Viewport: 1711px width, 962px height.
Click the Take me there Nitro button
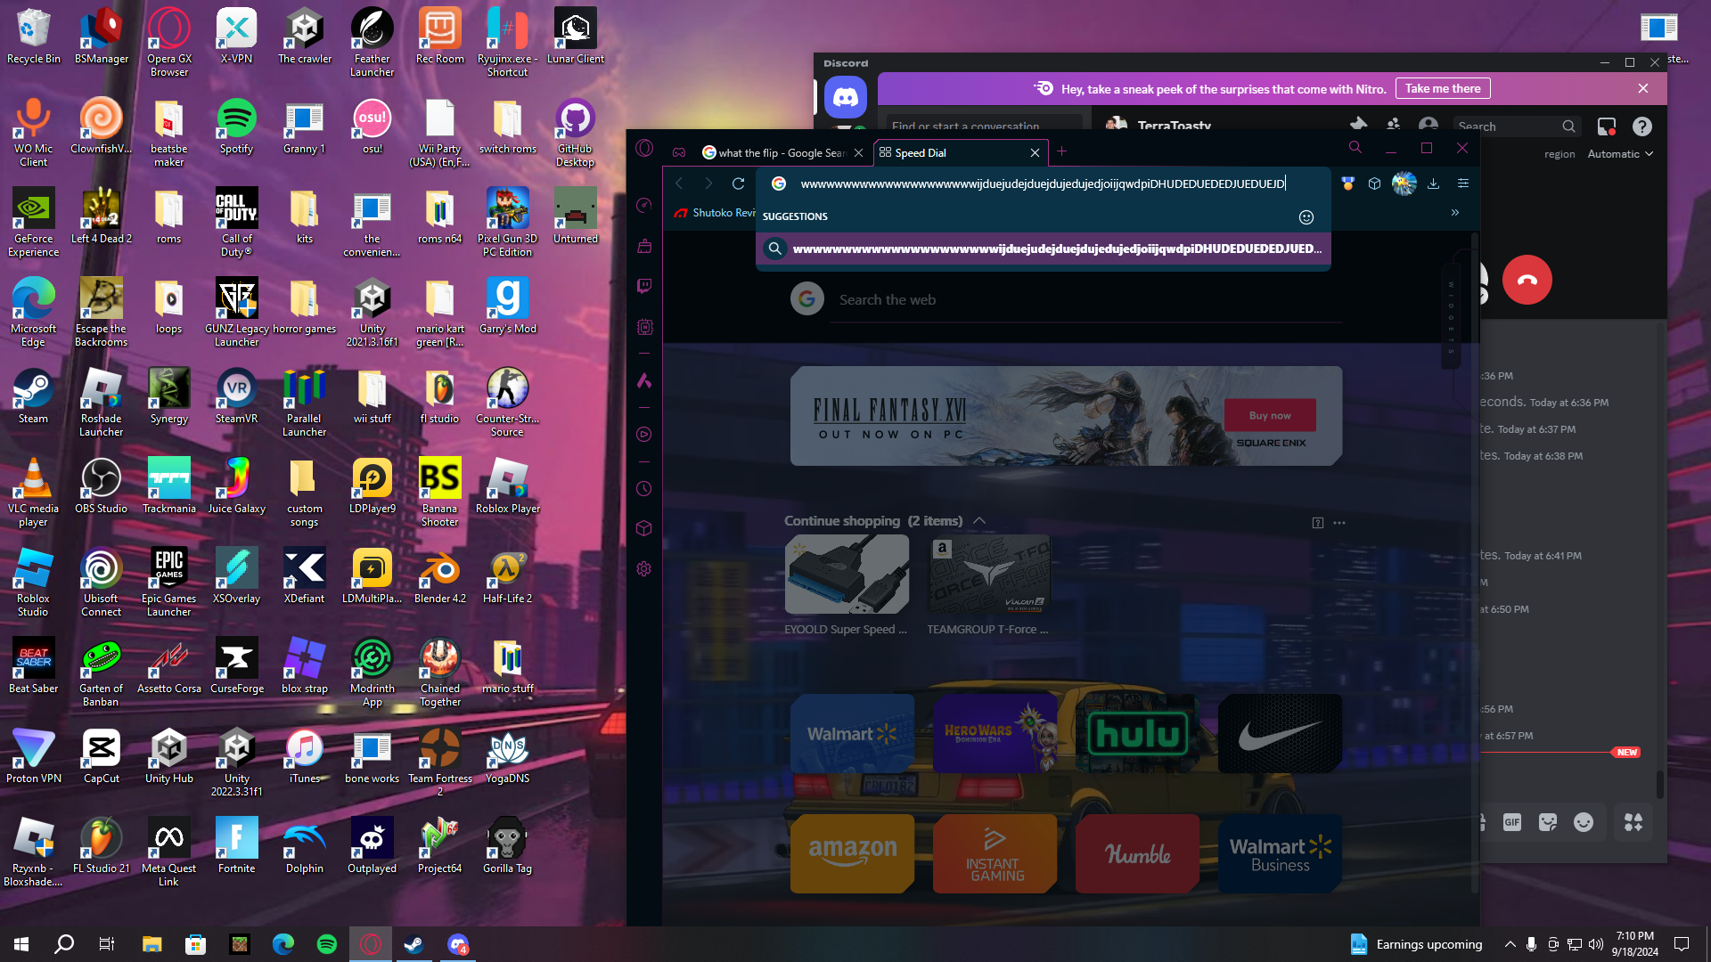click(1442, 88)
